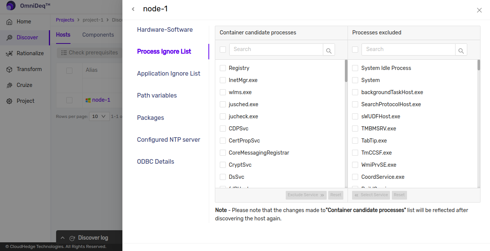Click search magnifier in processes excluded list
This screenshot has height=251, width=490.
(x=461, y=50)
